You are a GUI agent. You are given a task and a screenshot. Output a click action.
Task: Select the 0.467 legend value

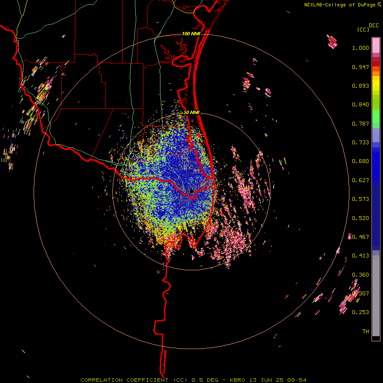(360, 237)
